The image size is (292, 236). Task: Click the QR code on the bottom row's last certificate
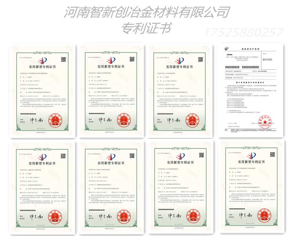click(272, 154)
